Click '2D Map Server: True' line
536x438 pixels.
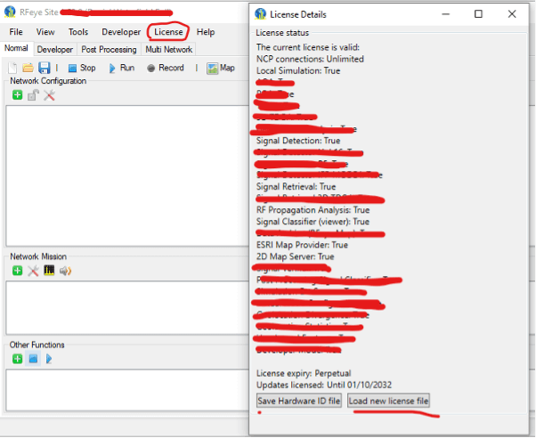click(296, 256)
